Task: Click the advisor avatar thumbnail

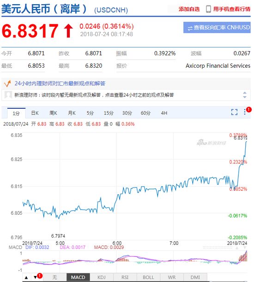Action: click(x=8, y=95)
